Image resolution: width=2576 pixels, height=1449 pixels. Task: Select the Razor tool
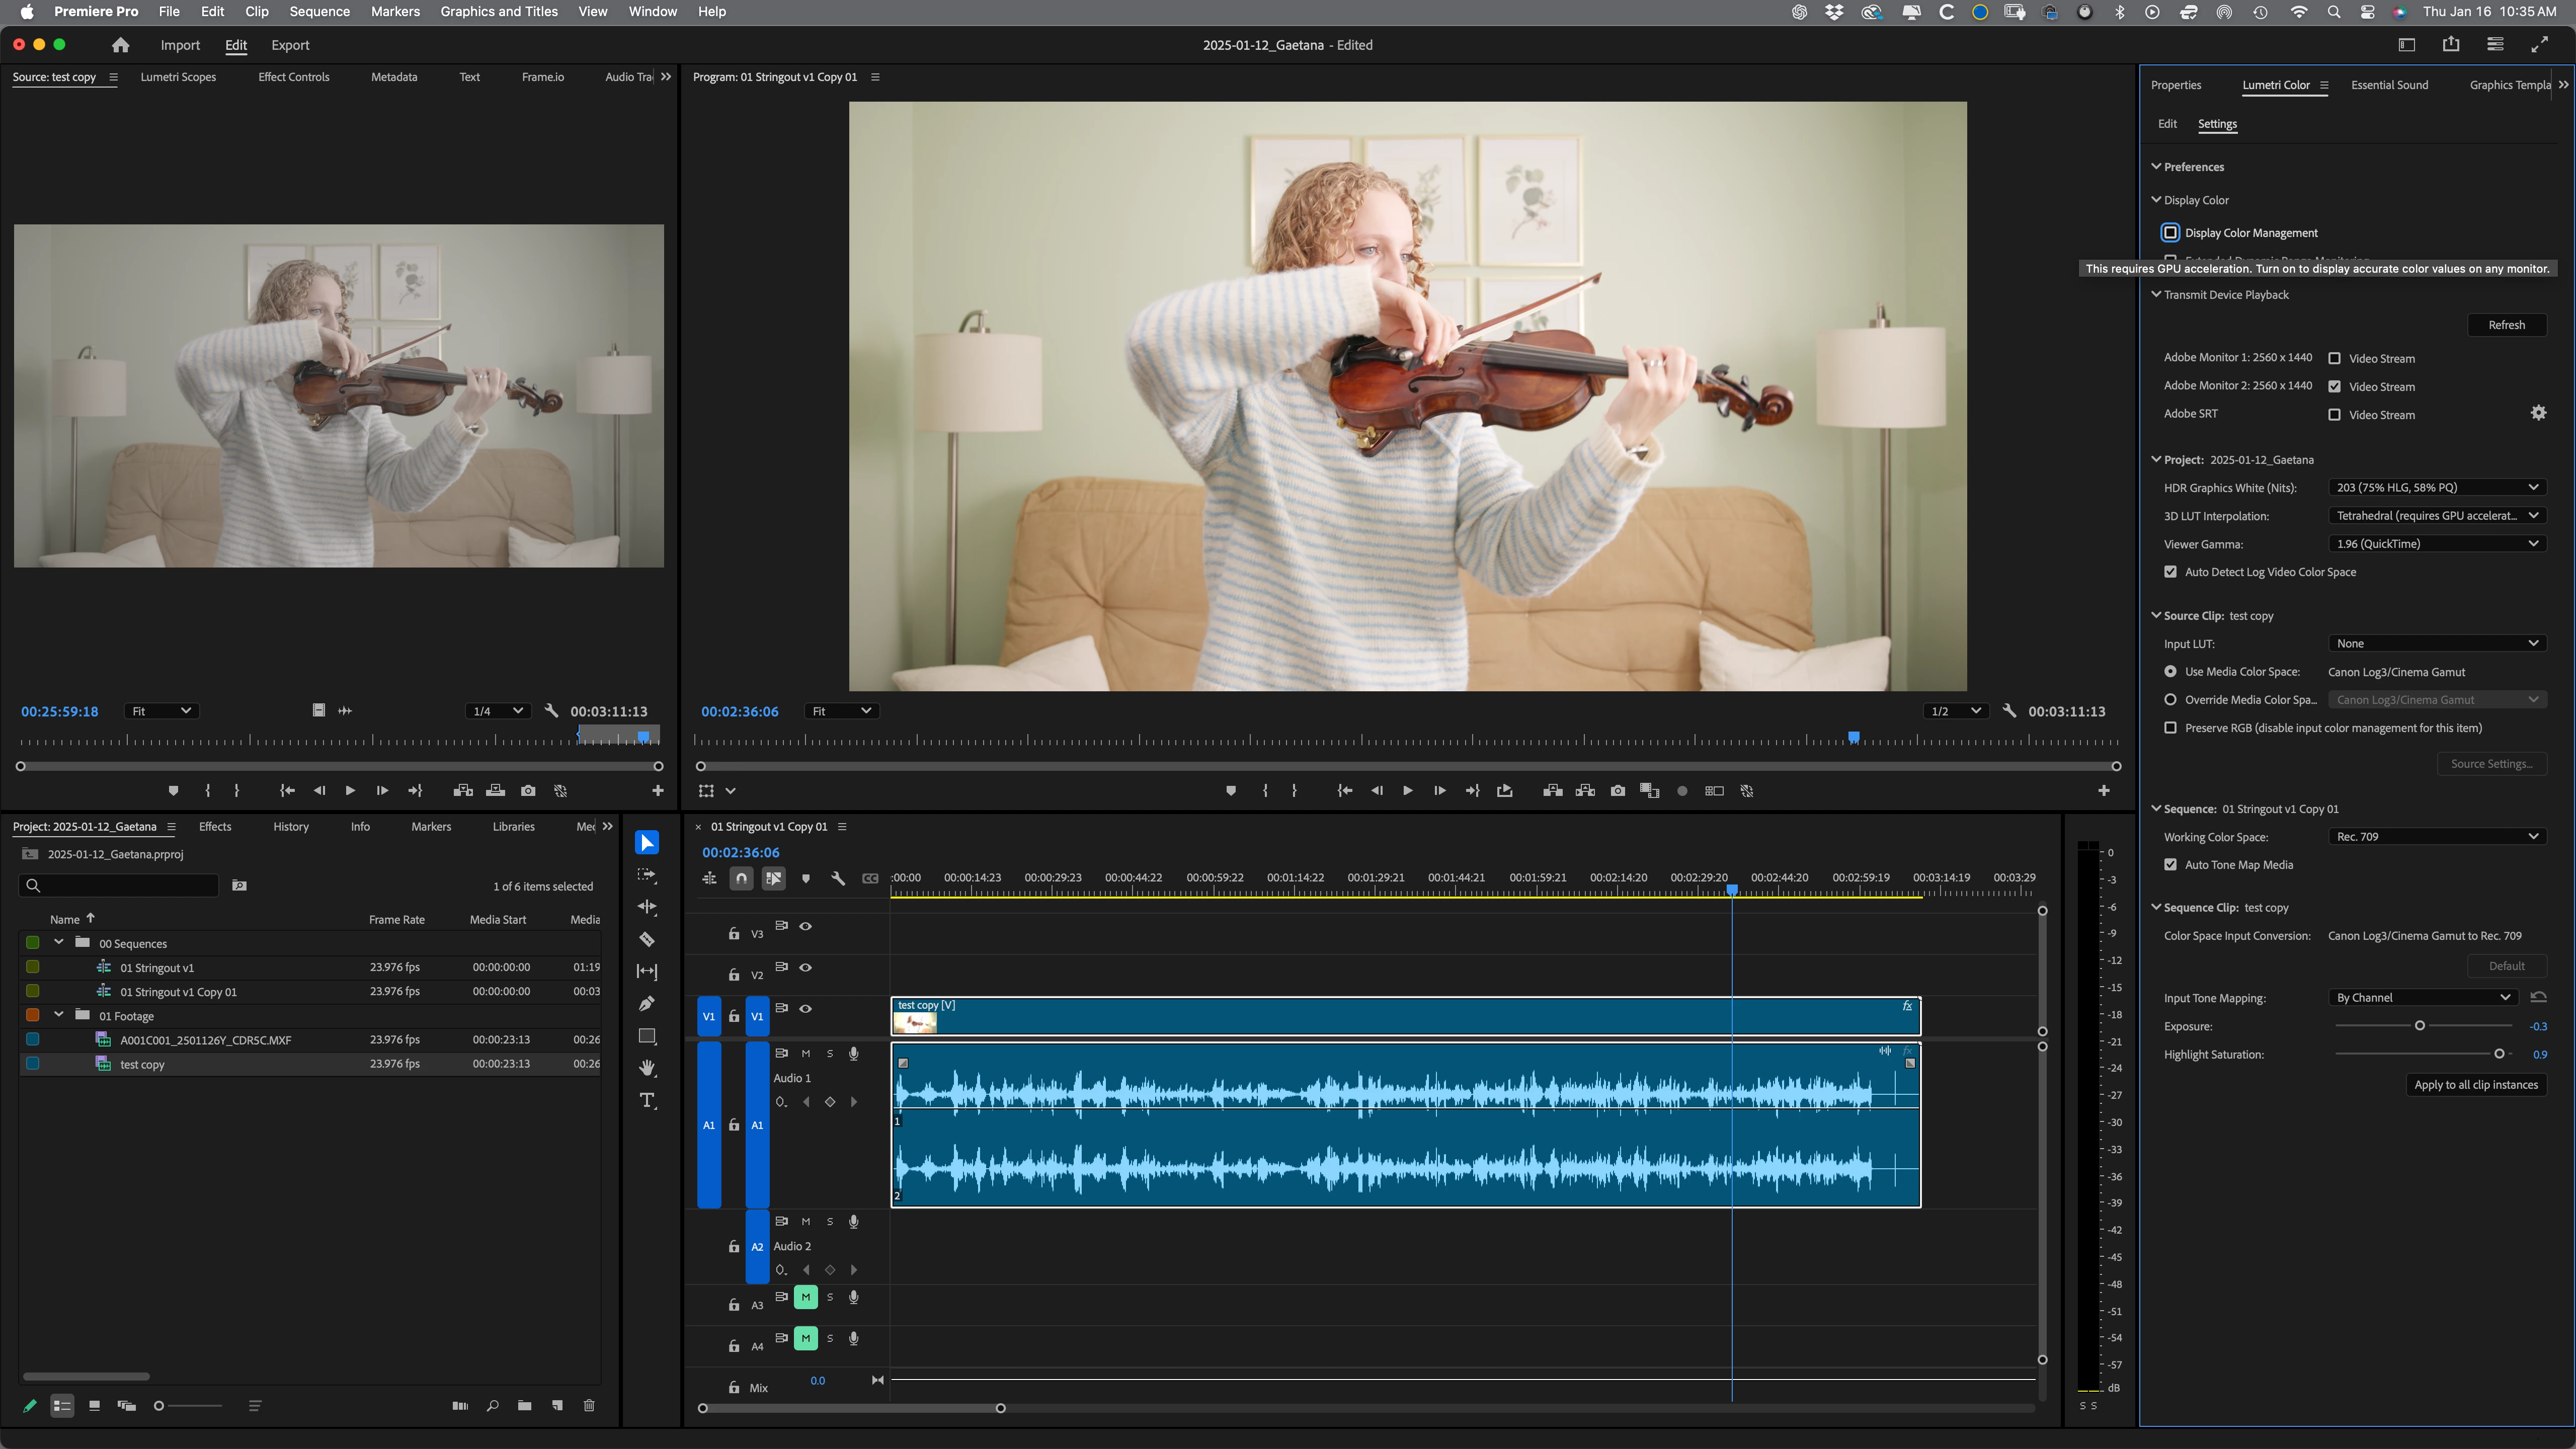[x=647, y=939]
